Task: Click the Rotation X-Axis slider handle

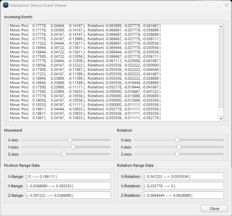Action: click(x=177, y=140)
